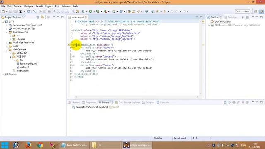
Task: Open Chrome from the Windows taskbar
Action: point(40,145)
